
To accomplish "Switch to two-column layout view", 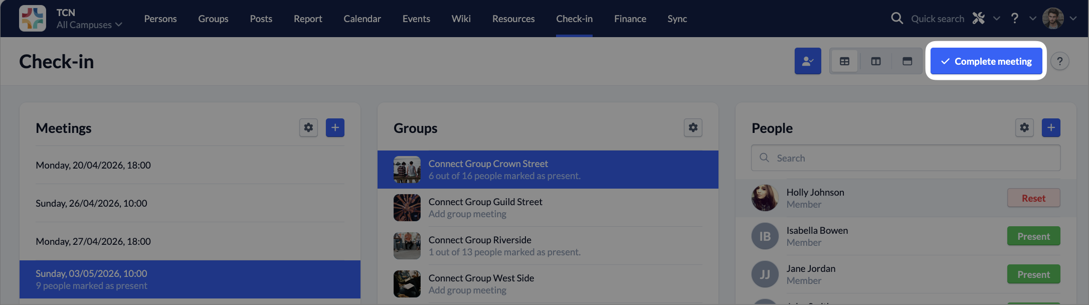I will pyautogui.click(x=876, y=61).
